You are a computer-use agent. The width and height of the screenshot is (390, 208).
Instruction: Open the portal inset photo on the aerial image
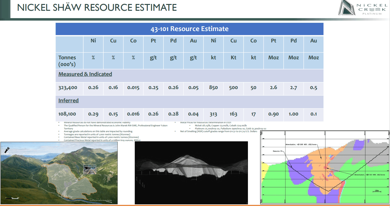coord(90,170)
